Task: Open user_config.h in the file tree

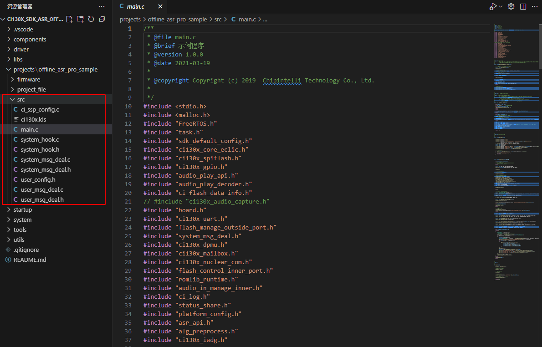Action: pos(38,179)
